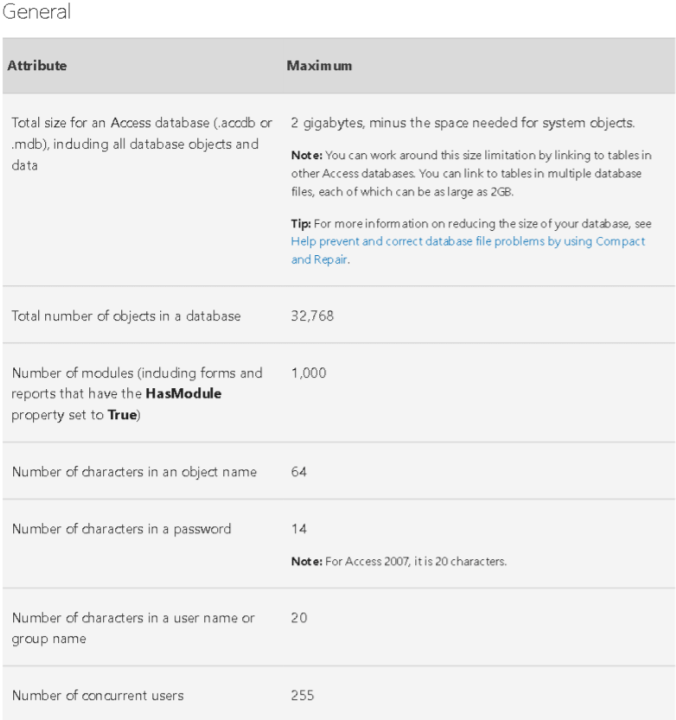This screenshot has width=676, height=720.
Task: Select the value 64 for object name characters
Action: point(299,472)
